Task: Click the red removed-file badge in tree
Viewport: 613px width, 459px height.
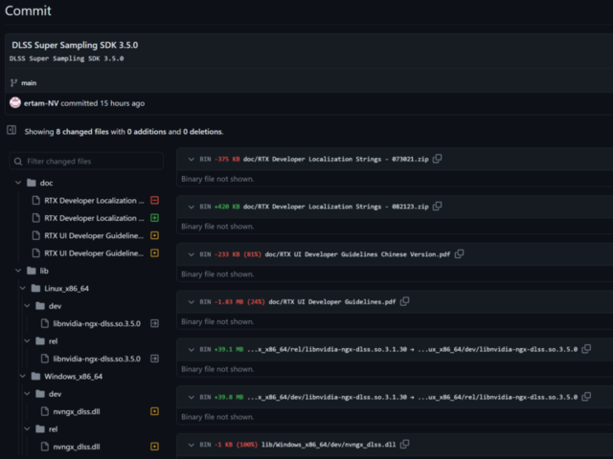Action: coord(154,201)
